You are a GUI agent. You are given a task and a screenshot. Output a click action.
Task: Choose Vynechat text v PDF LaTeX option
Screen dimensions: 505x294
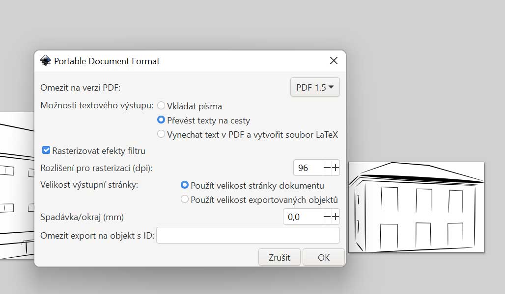(161, 134)
